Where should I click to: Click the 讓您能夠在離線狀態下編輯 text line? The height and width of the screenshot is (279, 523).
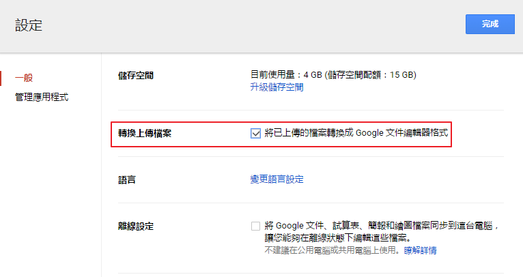pos(337,238)
